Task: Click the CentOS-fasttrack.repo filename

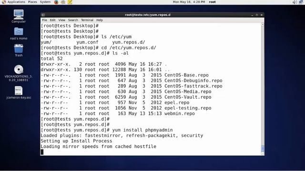Action: [x=193, y=86]
